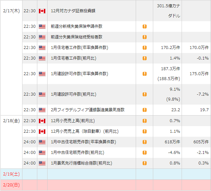Select the 2/19(土) date cell
211x191 pixels.
pos(12,174)
